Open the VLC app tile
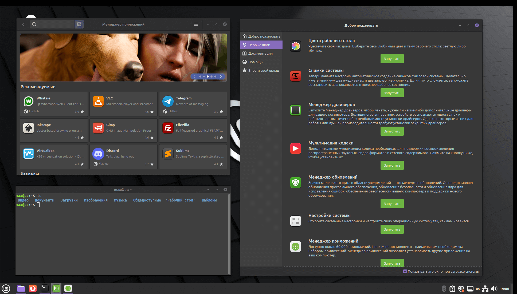 (x=123, y=104)
